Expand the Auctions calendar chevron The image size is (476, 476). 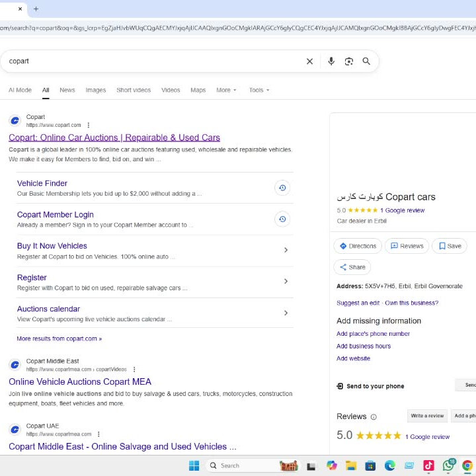point(286,313)
